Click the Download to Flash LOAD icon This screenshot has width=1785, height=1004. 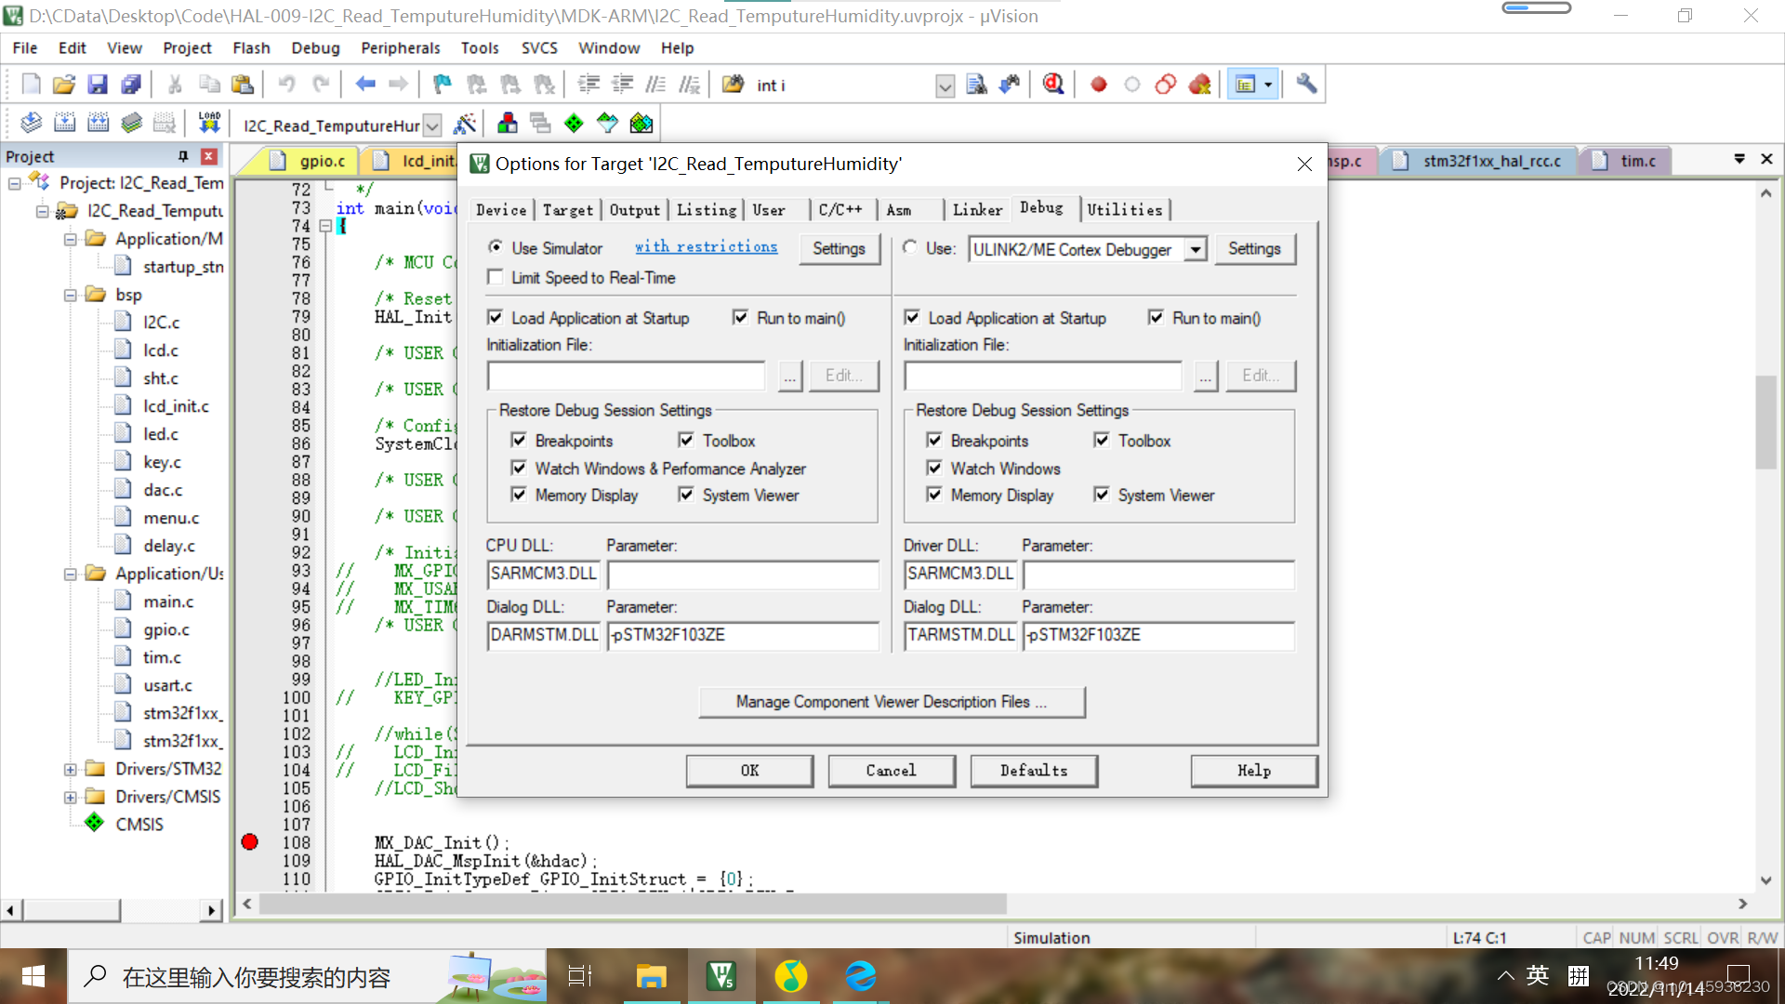click(209, 124)
